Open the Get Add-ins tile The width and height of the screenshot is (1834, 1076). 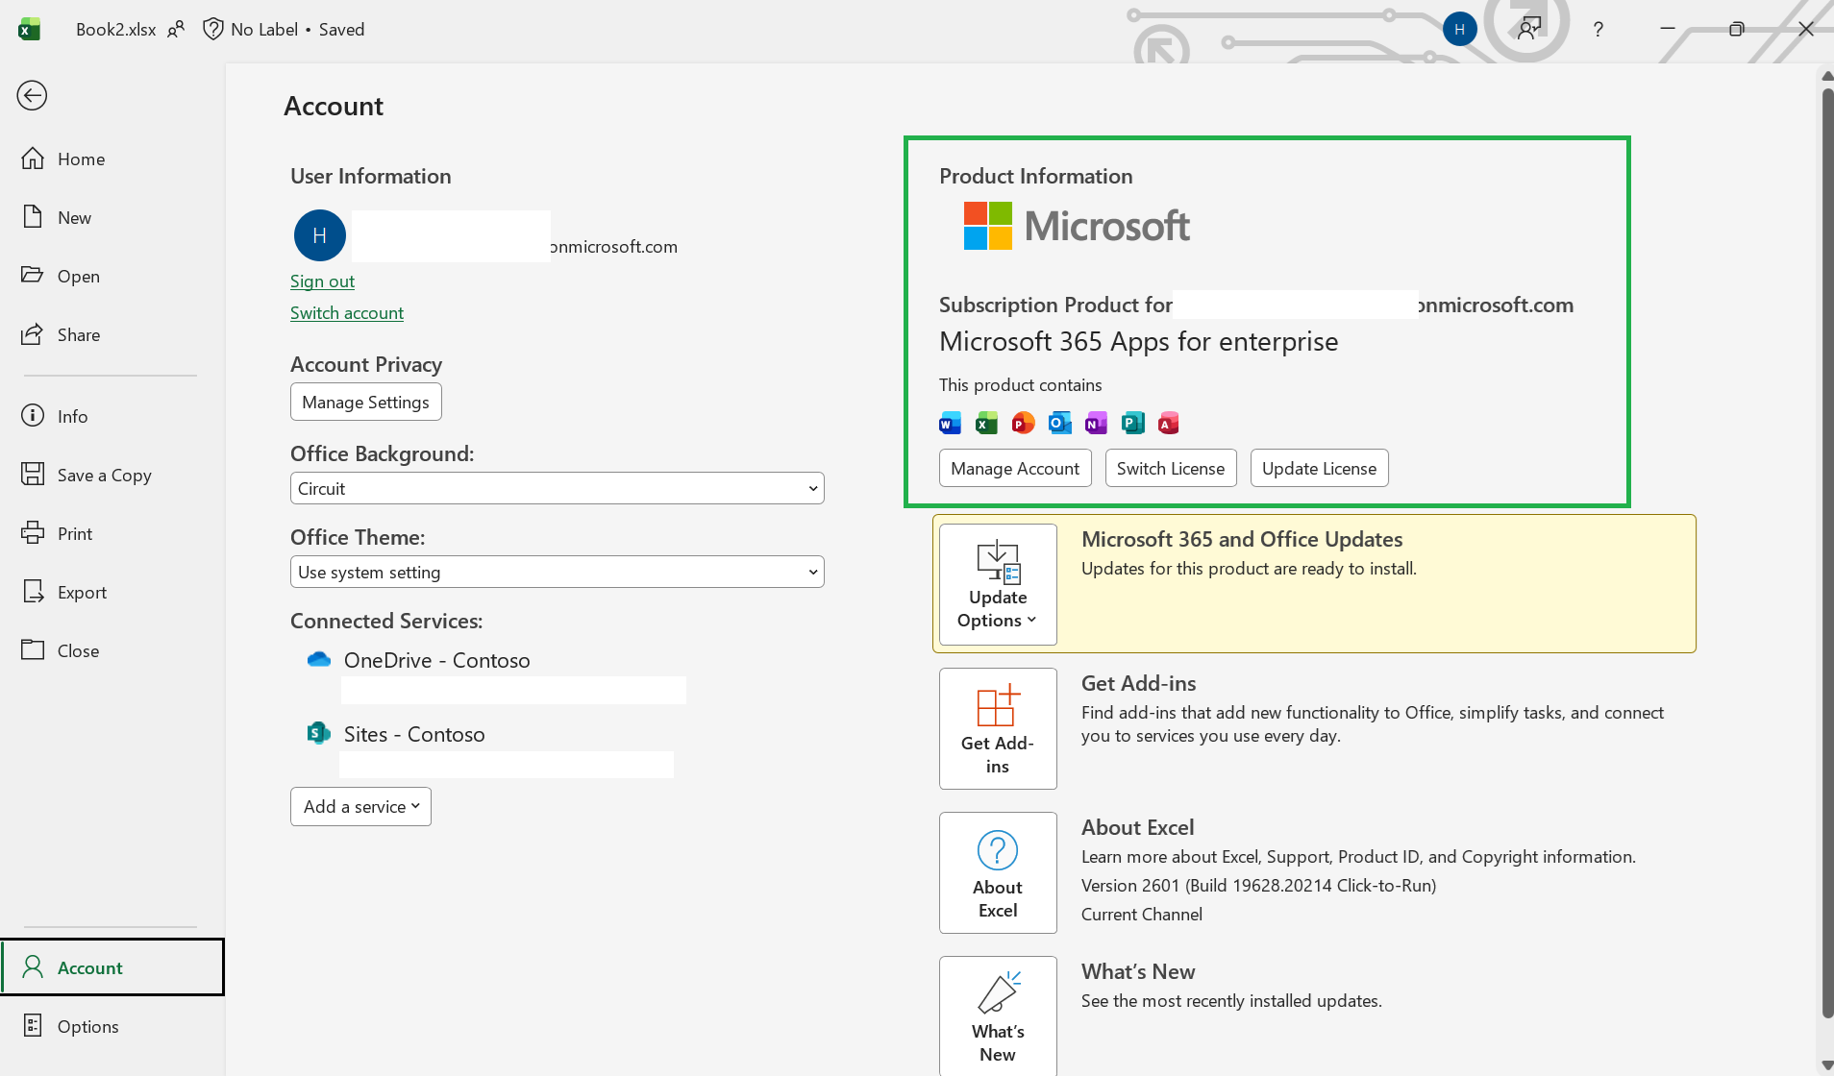point(998,728)
